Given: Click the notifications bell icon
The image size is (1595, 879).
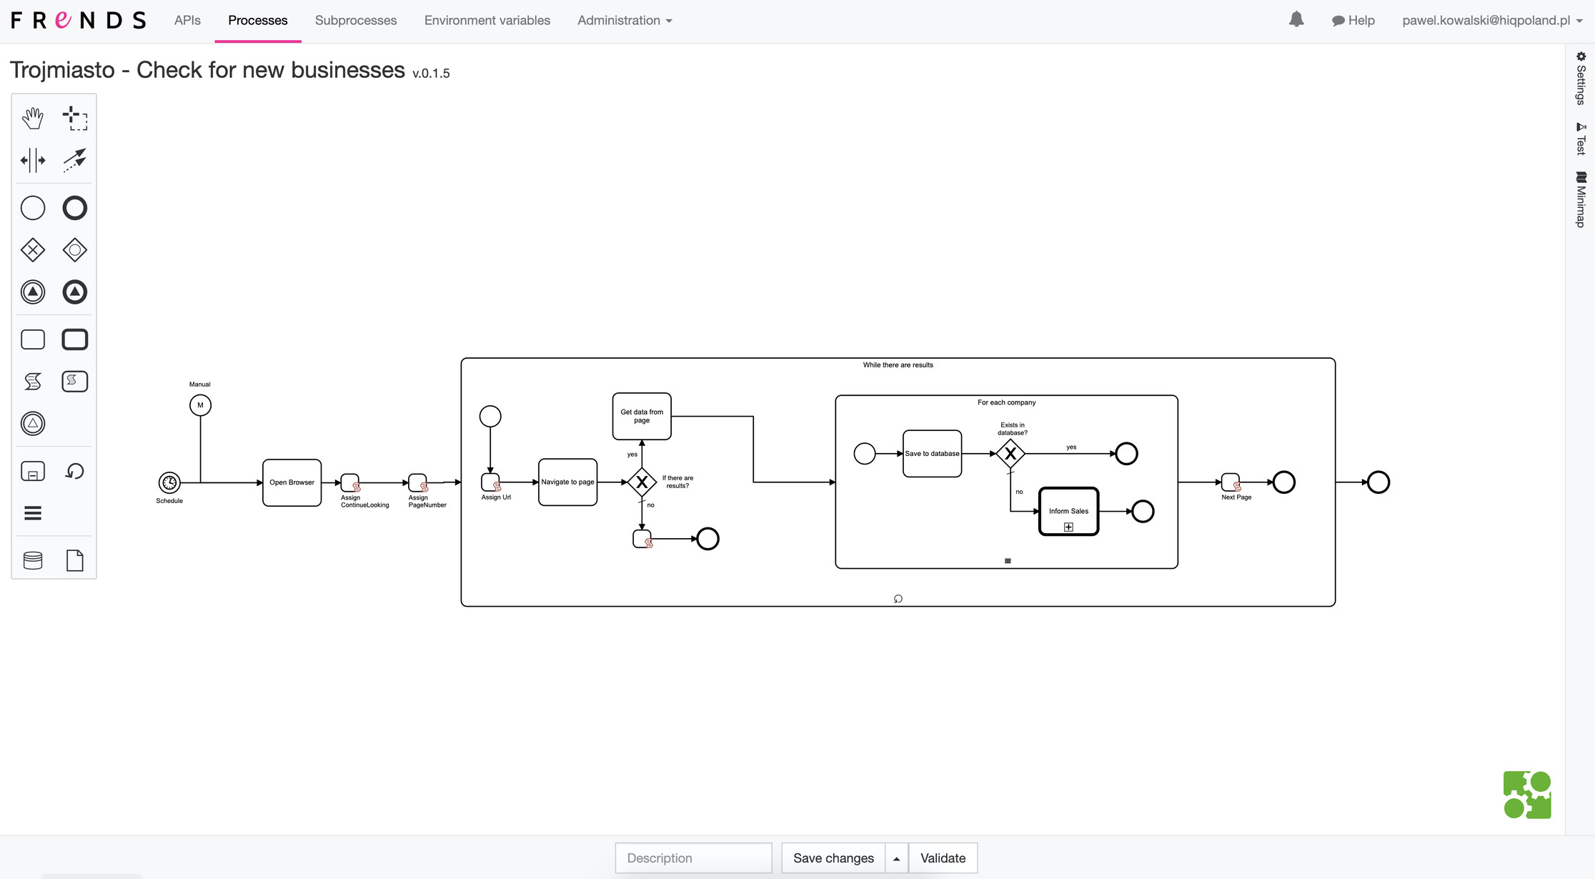Looking at the screenshot, I should (x=1296, y=20).
